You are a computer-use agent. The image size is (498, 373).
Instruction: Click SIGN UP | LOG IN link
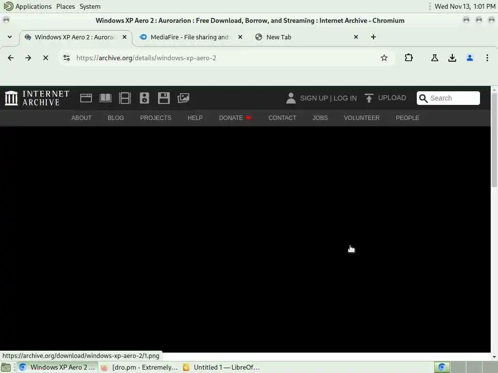point(328,98)
